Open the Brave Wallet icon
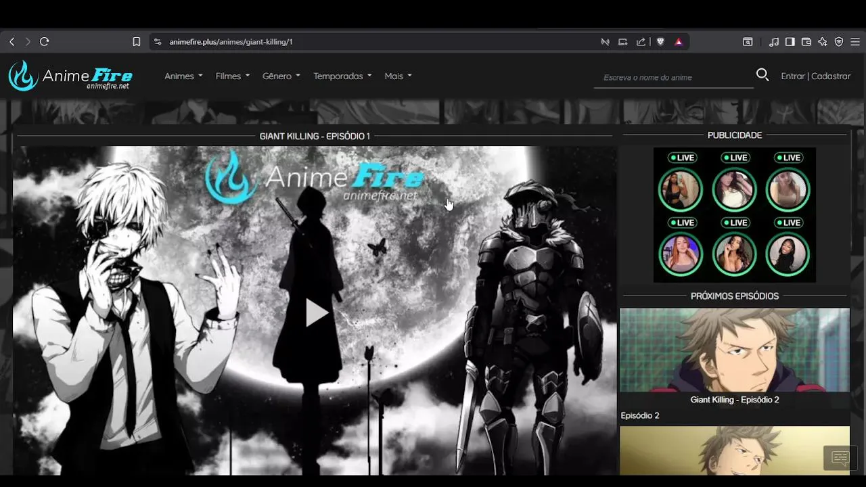Viewport: 866px width, 487px height. 806,42
